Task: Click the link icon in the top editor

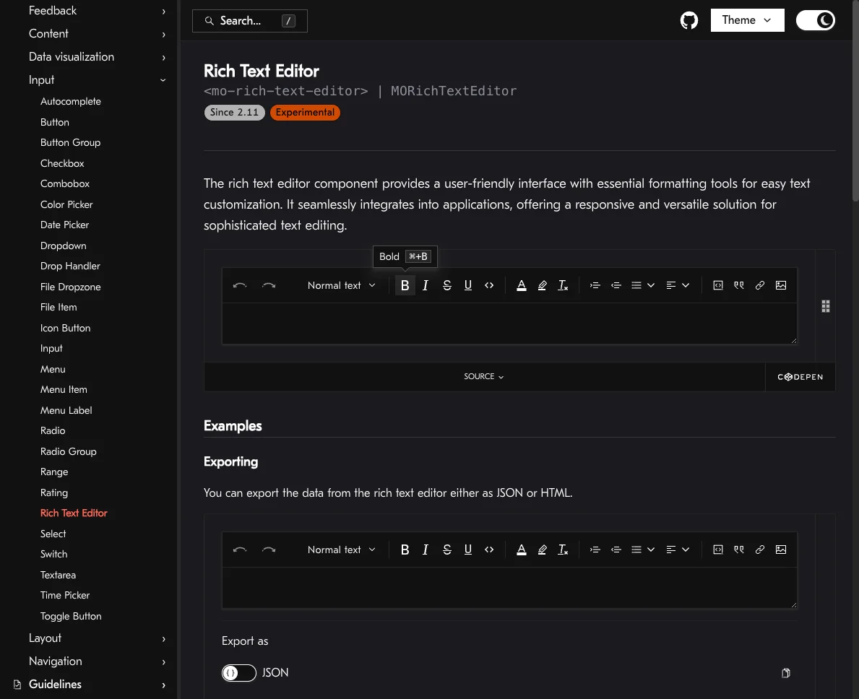Action: [x=760, y=285]
